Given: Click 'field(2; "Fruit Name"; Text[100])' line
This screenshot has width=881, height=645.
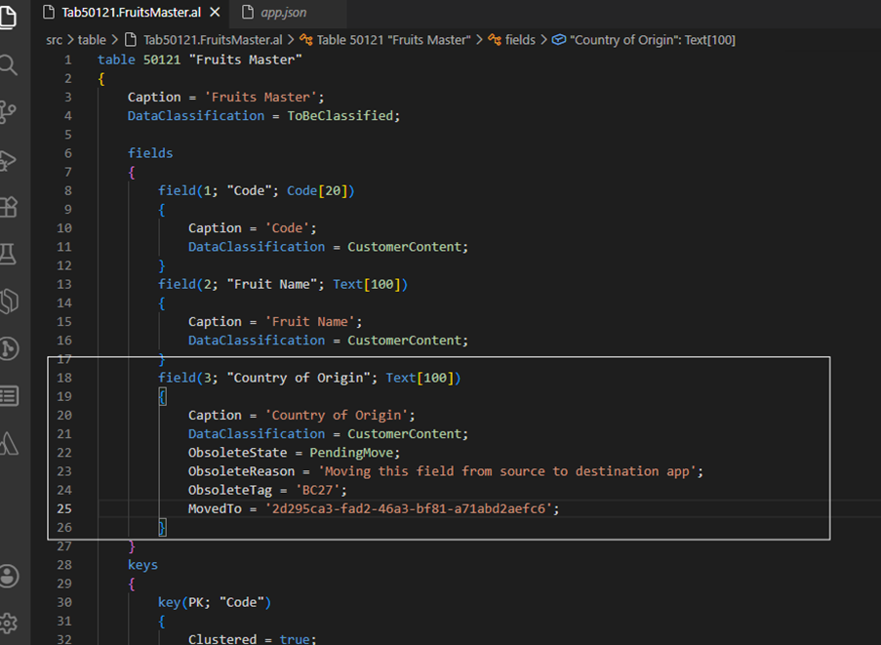Looking at the screenshot, I should click(x=283, y=284).
